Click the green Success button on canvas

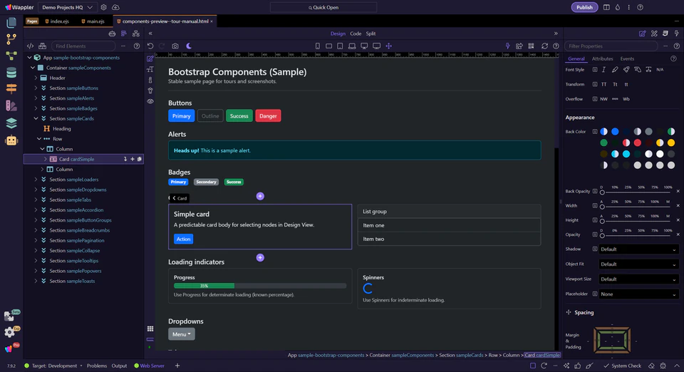tap(239, 116)
